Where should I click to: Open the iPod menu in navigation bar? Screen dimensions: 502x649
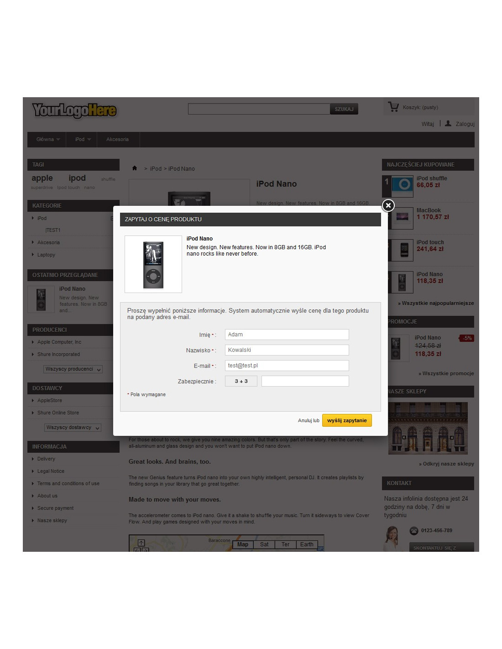(x=83, y=139)
